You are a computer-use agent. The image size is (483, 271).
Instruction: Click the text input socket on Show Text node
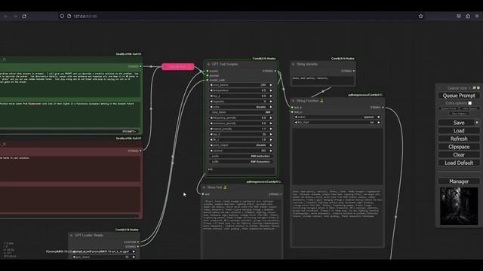pyautogui.click(x=203, y=194)
